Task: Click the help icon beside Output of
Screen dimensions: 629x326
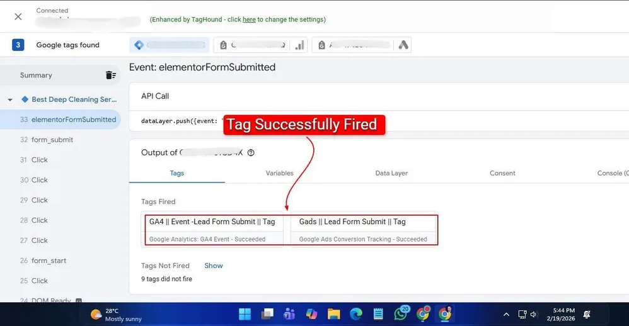Action: pos(251,152)
